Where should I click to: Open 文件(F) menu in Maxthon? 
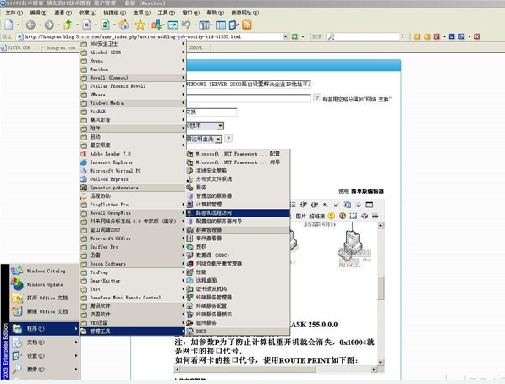pos(14,13)
